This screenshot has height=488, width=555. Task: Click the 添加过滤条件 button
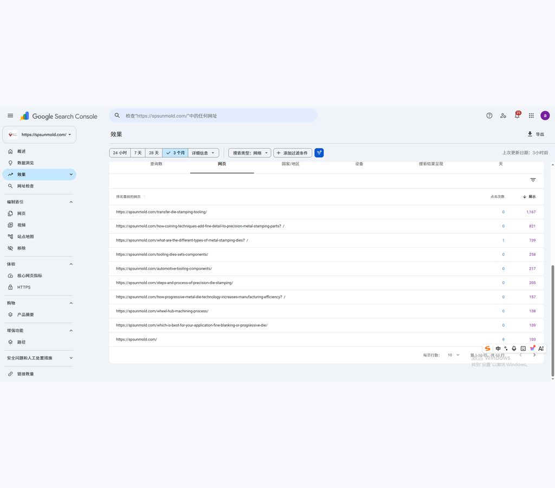pyautogui.click(x=293, y=152)
